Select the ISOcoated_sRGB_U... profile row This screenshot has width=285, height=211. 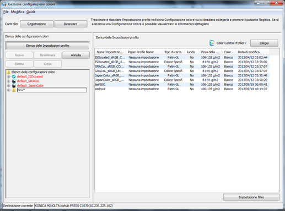(182, 62)
